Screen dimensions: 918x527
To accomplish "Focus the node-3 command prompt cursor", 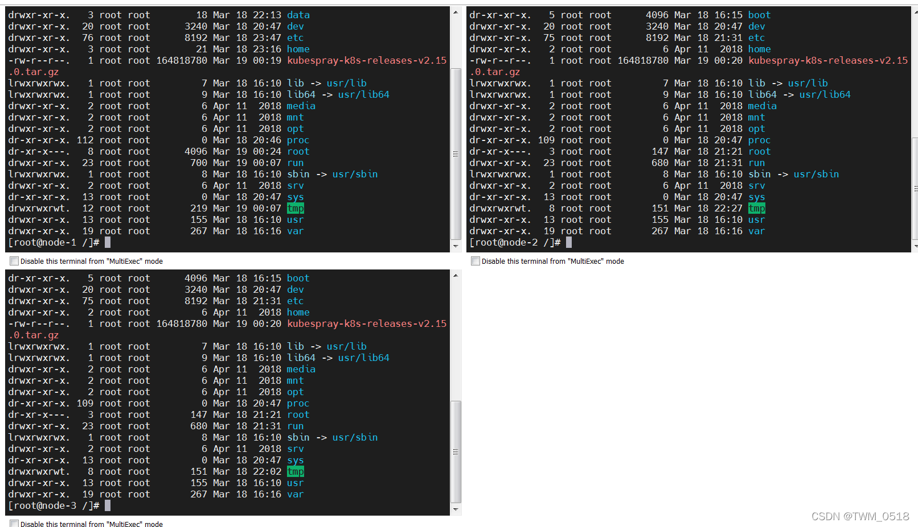I will point(108,506).
